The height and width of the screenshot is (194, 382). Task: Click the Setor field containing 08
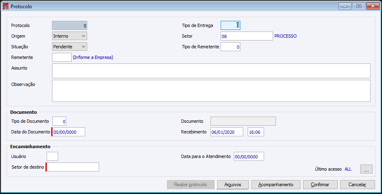[x=247, y=36]
